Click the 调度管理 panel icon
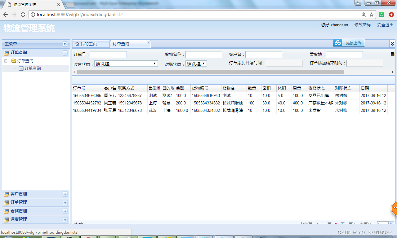The image size is (397, 238). pos(7,219)
